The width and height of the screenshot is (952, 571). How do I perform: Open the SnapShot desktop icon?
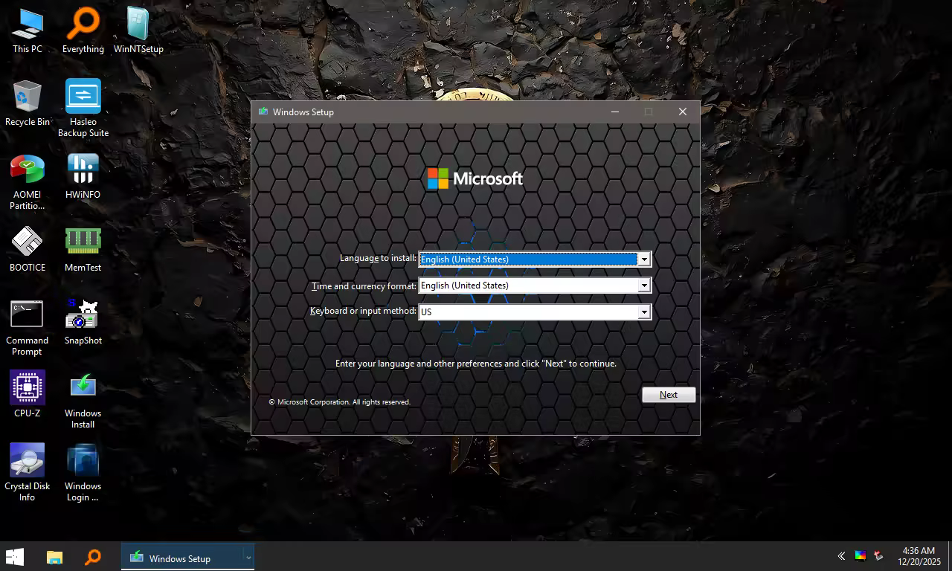tap(83, 314)
